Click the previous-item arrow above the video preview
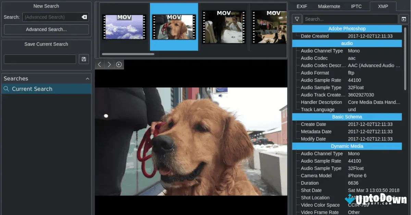Image resolution: width=411 pixels, height=215 pixels. [99, 64]
